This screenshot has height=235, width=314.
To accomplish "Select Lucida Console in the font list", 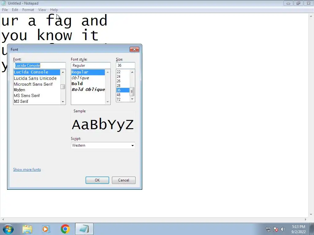I will [37, 72].
